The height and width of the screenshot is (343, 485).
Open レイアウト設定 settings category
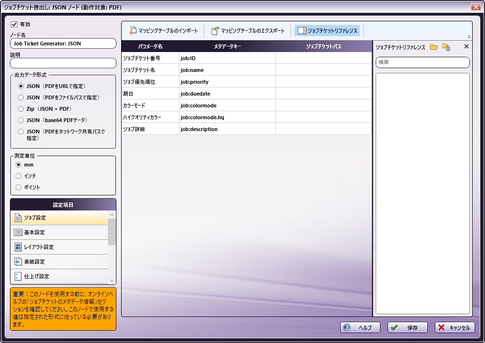[x=59, y=247]
